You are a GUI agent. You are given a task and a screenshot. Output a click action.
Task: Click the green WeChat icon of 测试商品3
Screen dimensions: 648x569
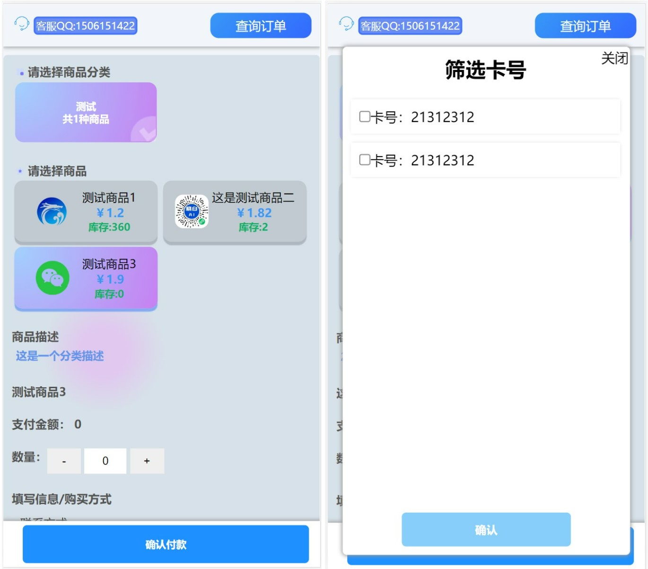point(53,278)
